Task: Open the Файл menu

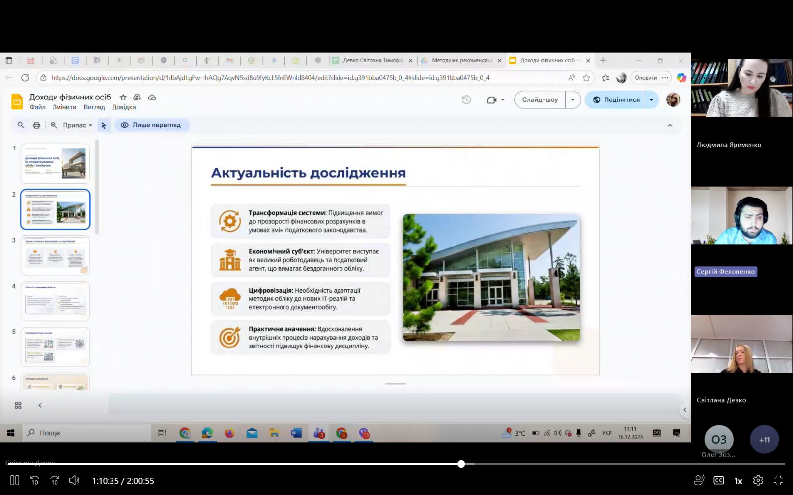Action: [x=37, y=107]
